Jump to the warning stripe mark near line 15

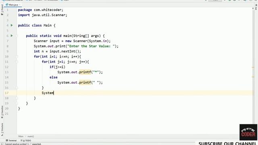(x=253, y=77)
